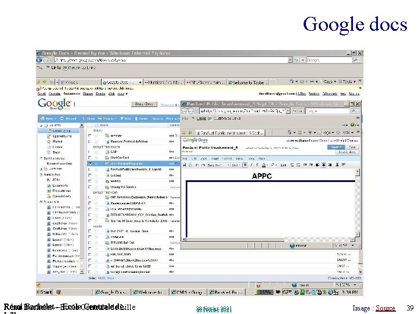Center-align text in document toolbar

point(323,165)
